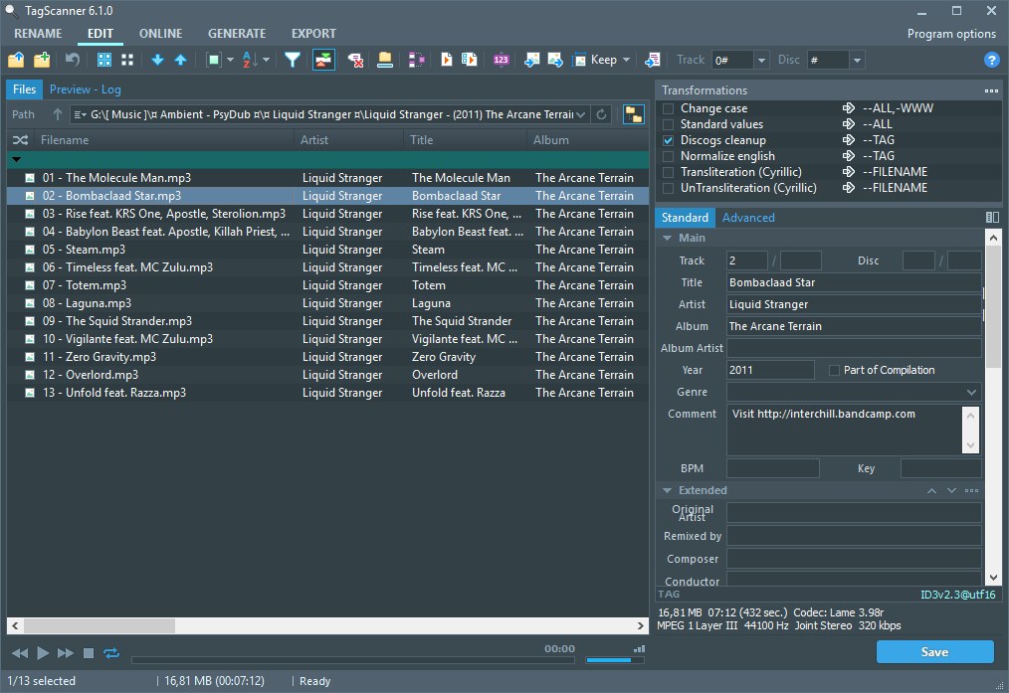The width and height of the screenshot is (1009, 693).
Task: Open Transformations panel three-dots menu
Action: coord(991,90)
